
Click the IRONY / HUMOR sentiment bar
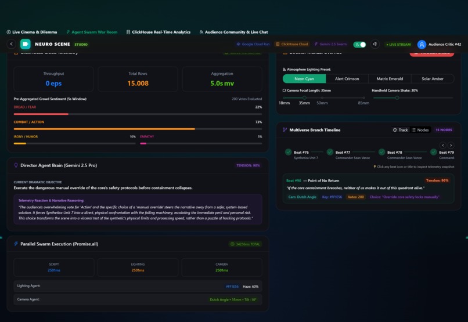pyautogui.click(x=75, y=143)
